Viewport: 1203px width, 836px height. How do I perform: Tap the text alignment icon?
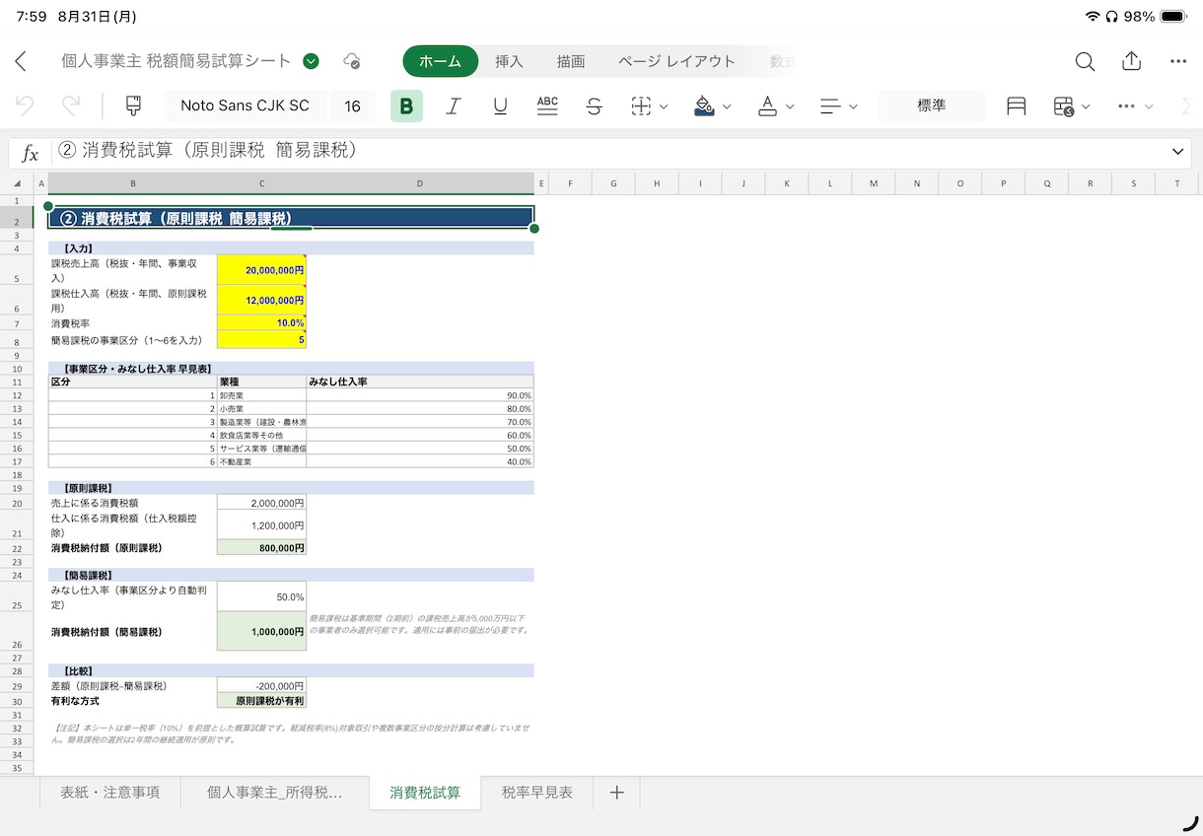830,106
